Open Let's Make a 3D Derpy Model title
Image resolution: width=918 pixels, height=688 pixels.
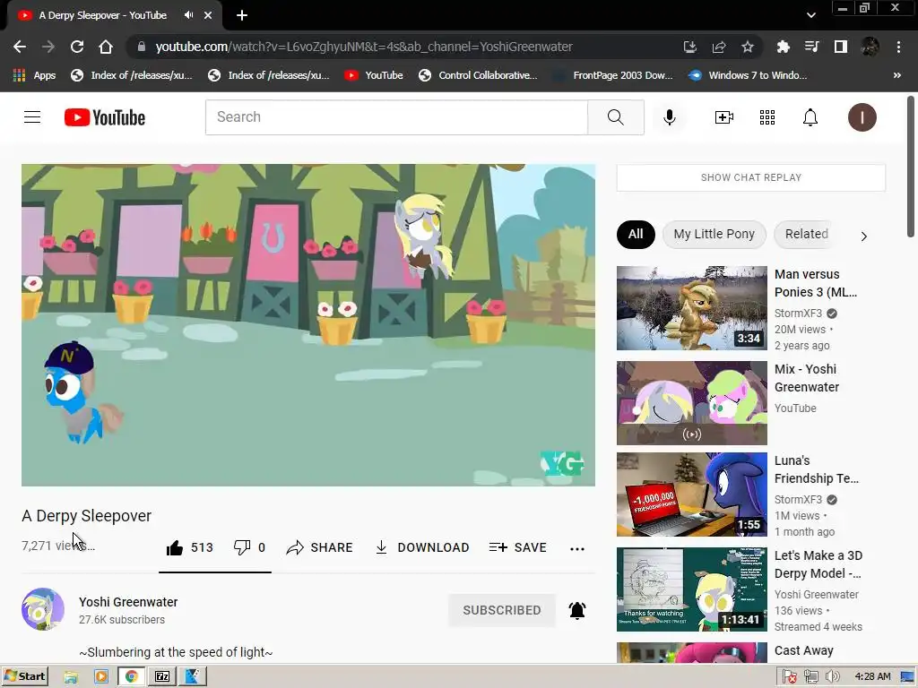pyautogui.click(x=818, y=564)
